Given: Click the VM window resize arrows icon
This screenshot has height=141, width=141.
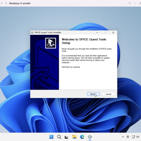Looking at the screenshot, I should point(135,3).
